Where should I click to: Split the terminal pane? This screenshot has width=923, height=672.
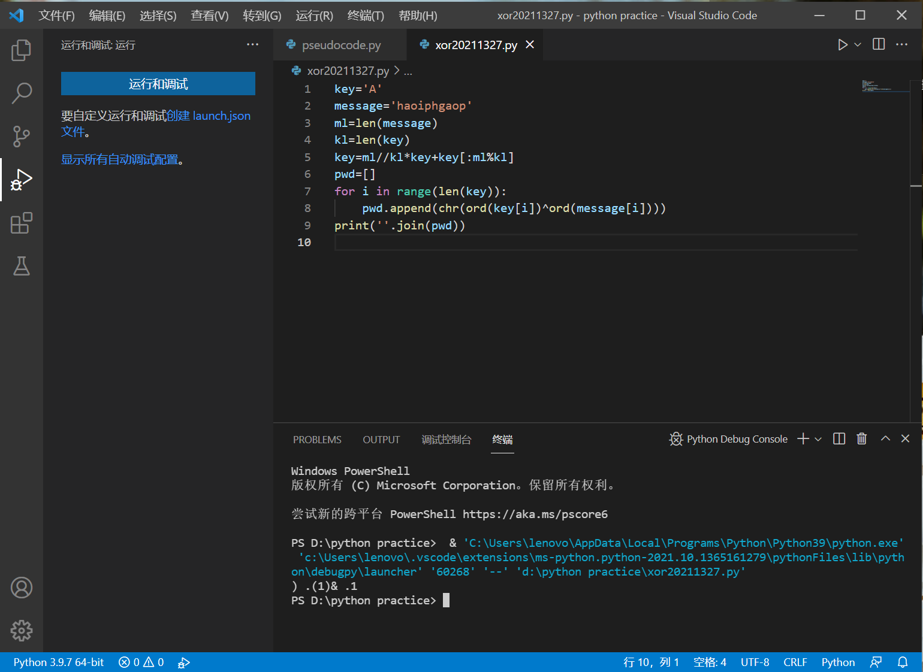[839, 439]
